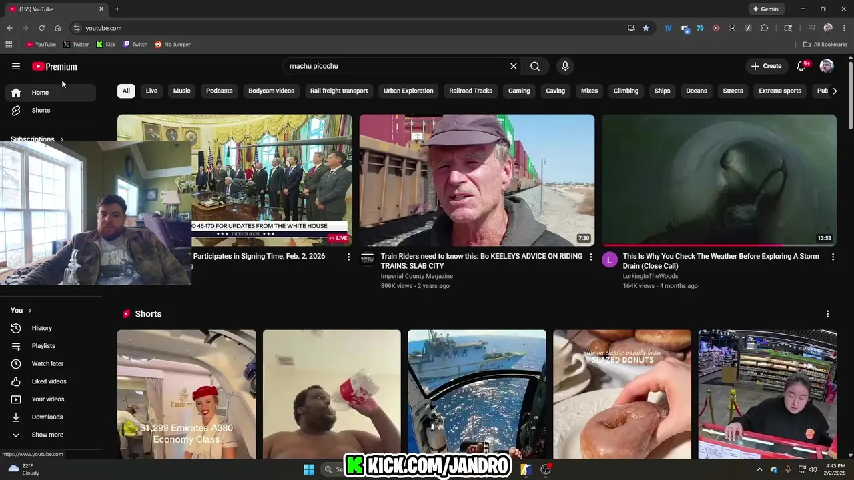Open Playlists in the sidebar

(x=51, y=345)
